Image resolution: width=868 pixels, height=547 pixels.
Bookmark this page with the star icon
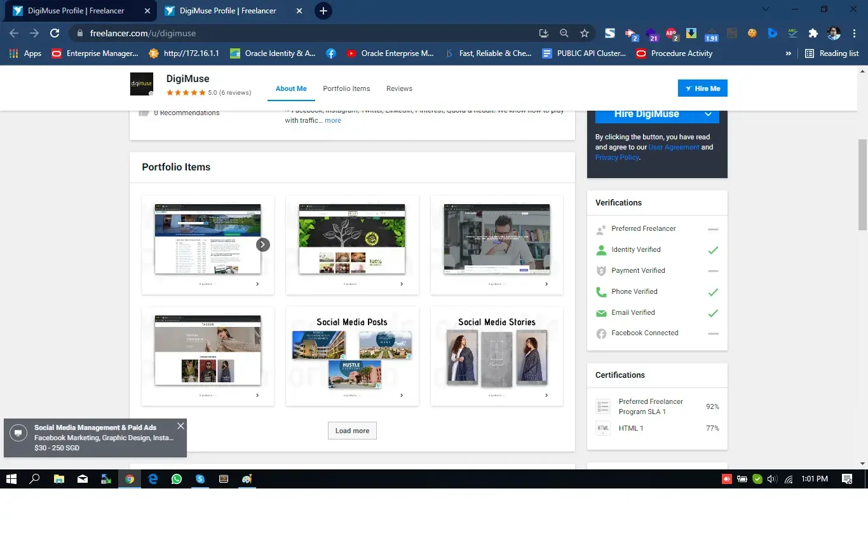[x=584, y=33]
